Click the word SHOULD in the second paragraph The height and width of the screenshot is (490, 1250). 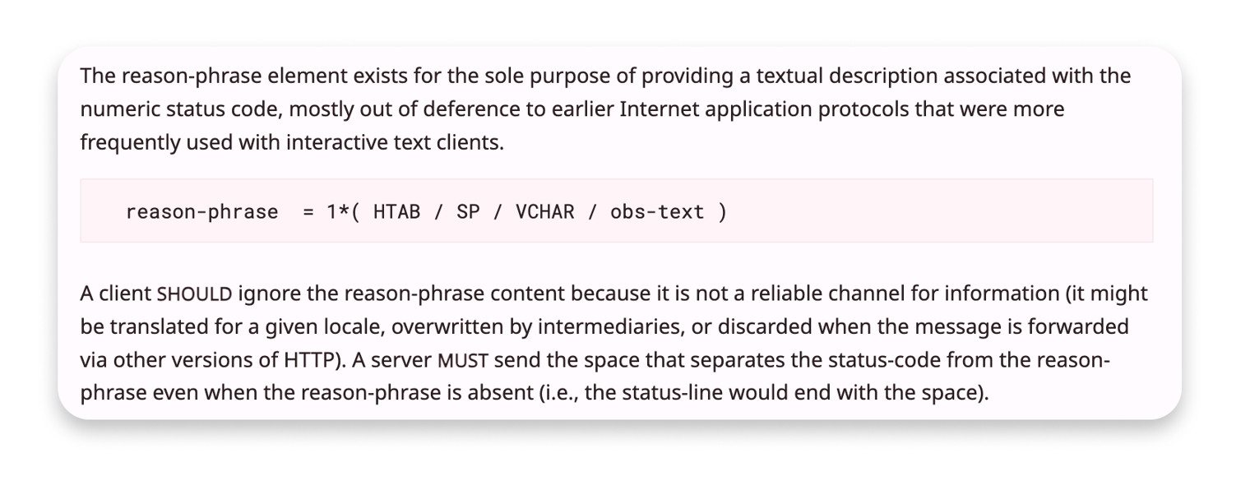click(195, 294)
